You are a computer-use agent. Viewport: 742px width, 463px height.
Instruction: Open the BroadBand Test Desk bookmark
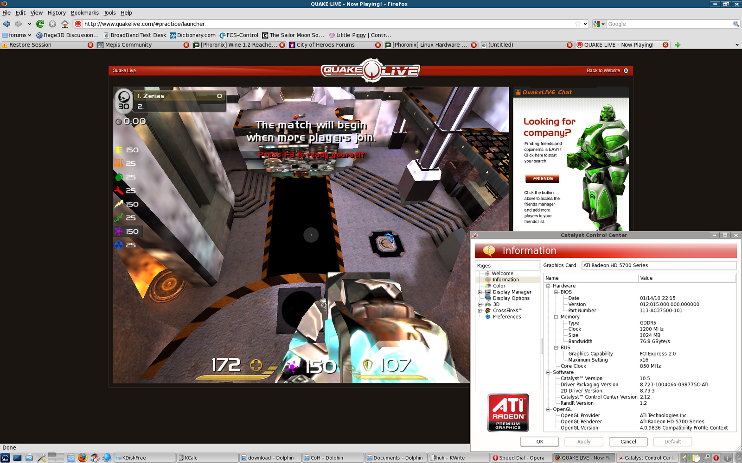[135, 35]
